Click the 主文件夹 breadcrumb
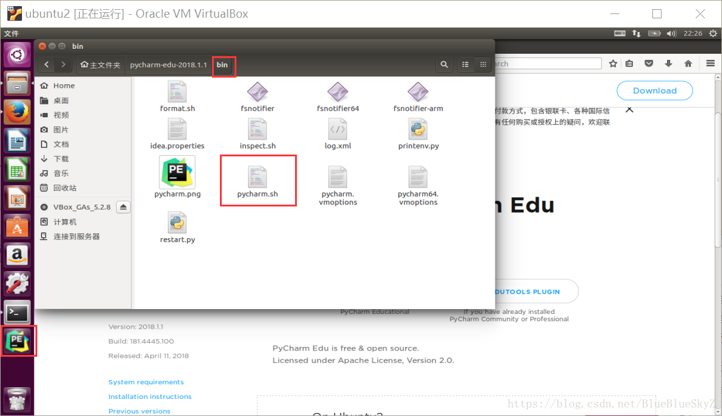 (x=100, y=65)
